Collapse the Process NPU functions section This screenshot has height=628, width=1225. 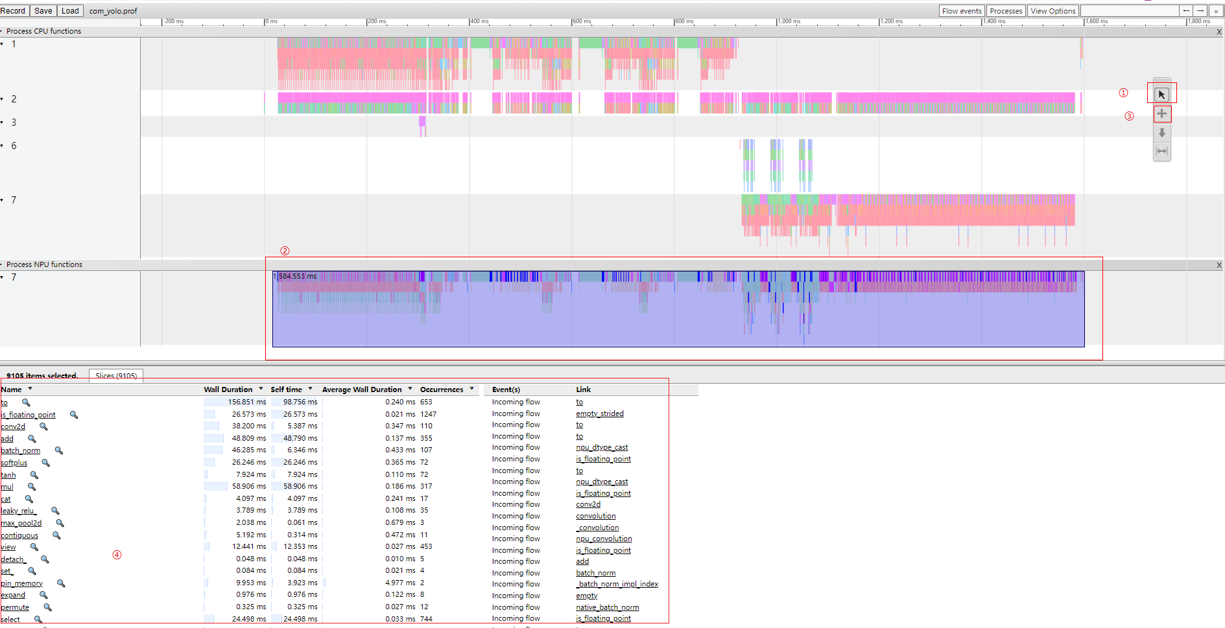tap(2, 264)
